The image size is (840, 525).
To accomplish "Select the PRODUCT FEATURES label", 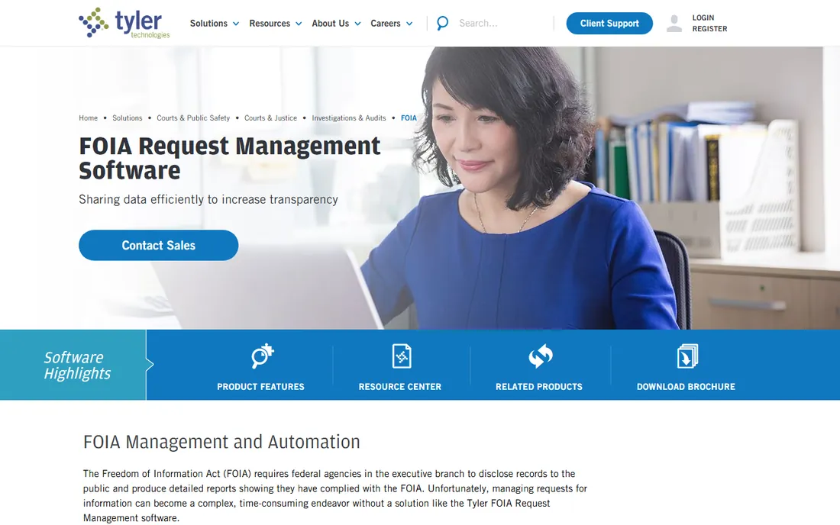I will 260,386.
